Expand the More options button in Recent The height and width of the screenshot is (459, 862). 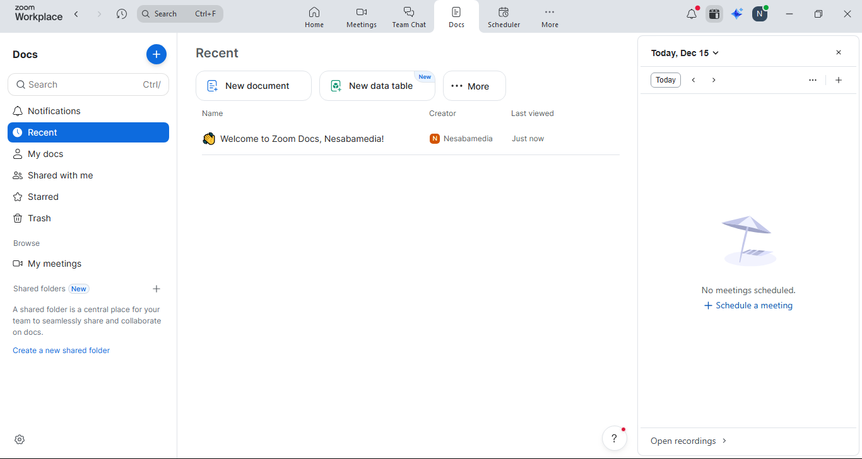[474, 86]
